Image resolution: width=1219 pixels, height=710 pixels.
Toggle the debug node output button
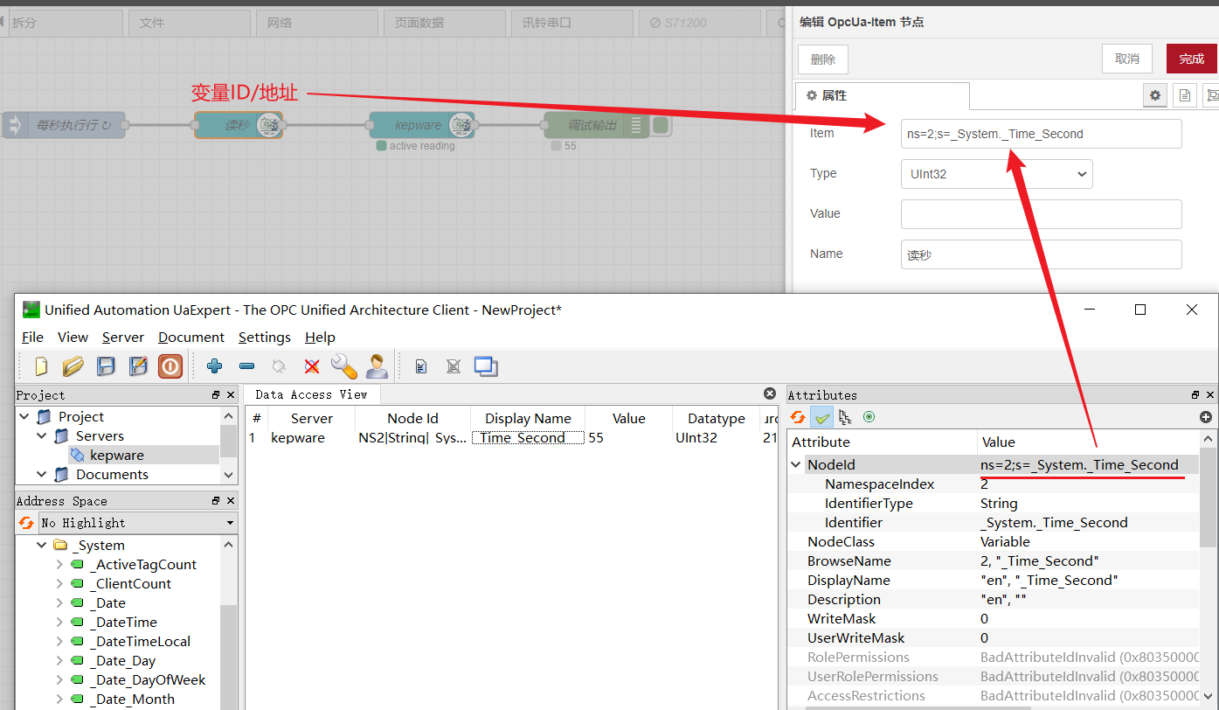(x=661, y=125)
